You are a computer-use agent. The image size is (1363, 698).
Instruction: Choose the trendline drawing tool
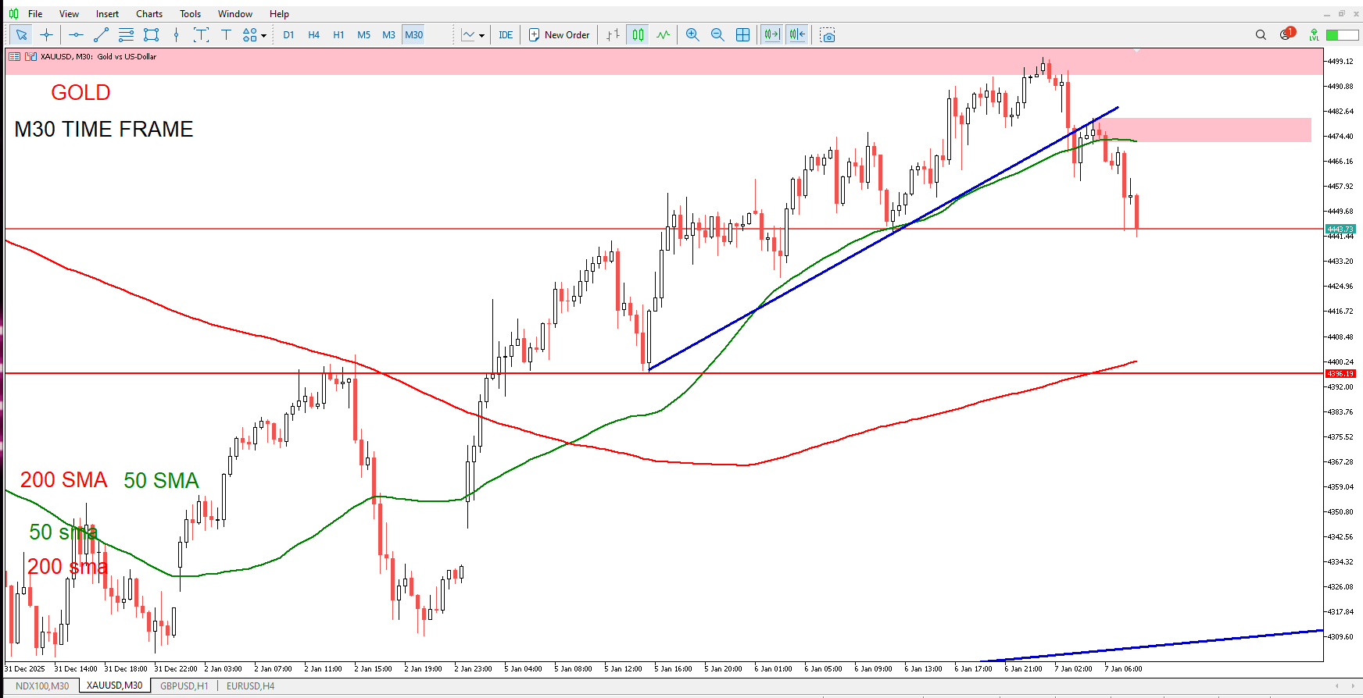click(x=101, y=34)
